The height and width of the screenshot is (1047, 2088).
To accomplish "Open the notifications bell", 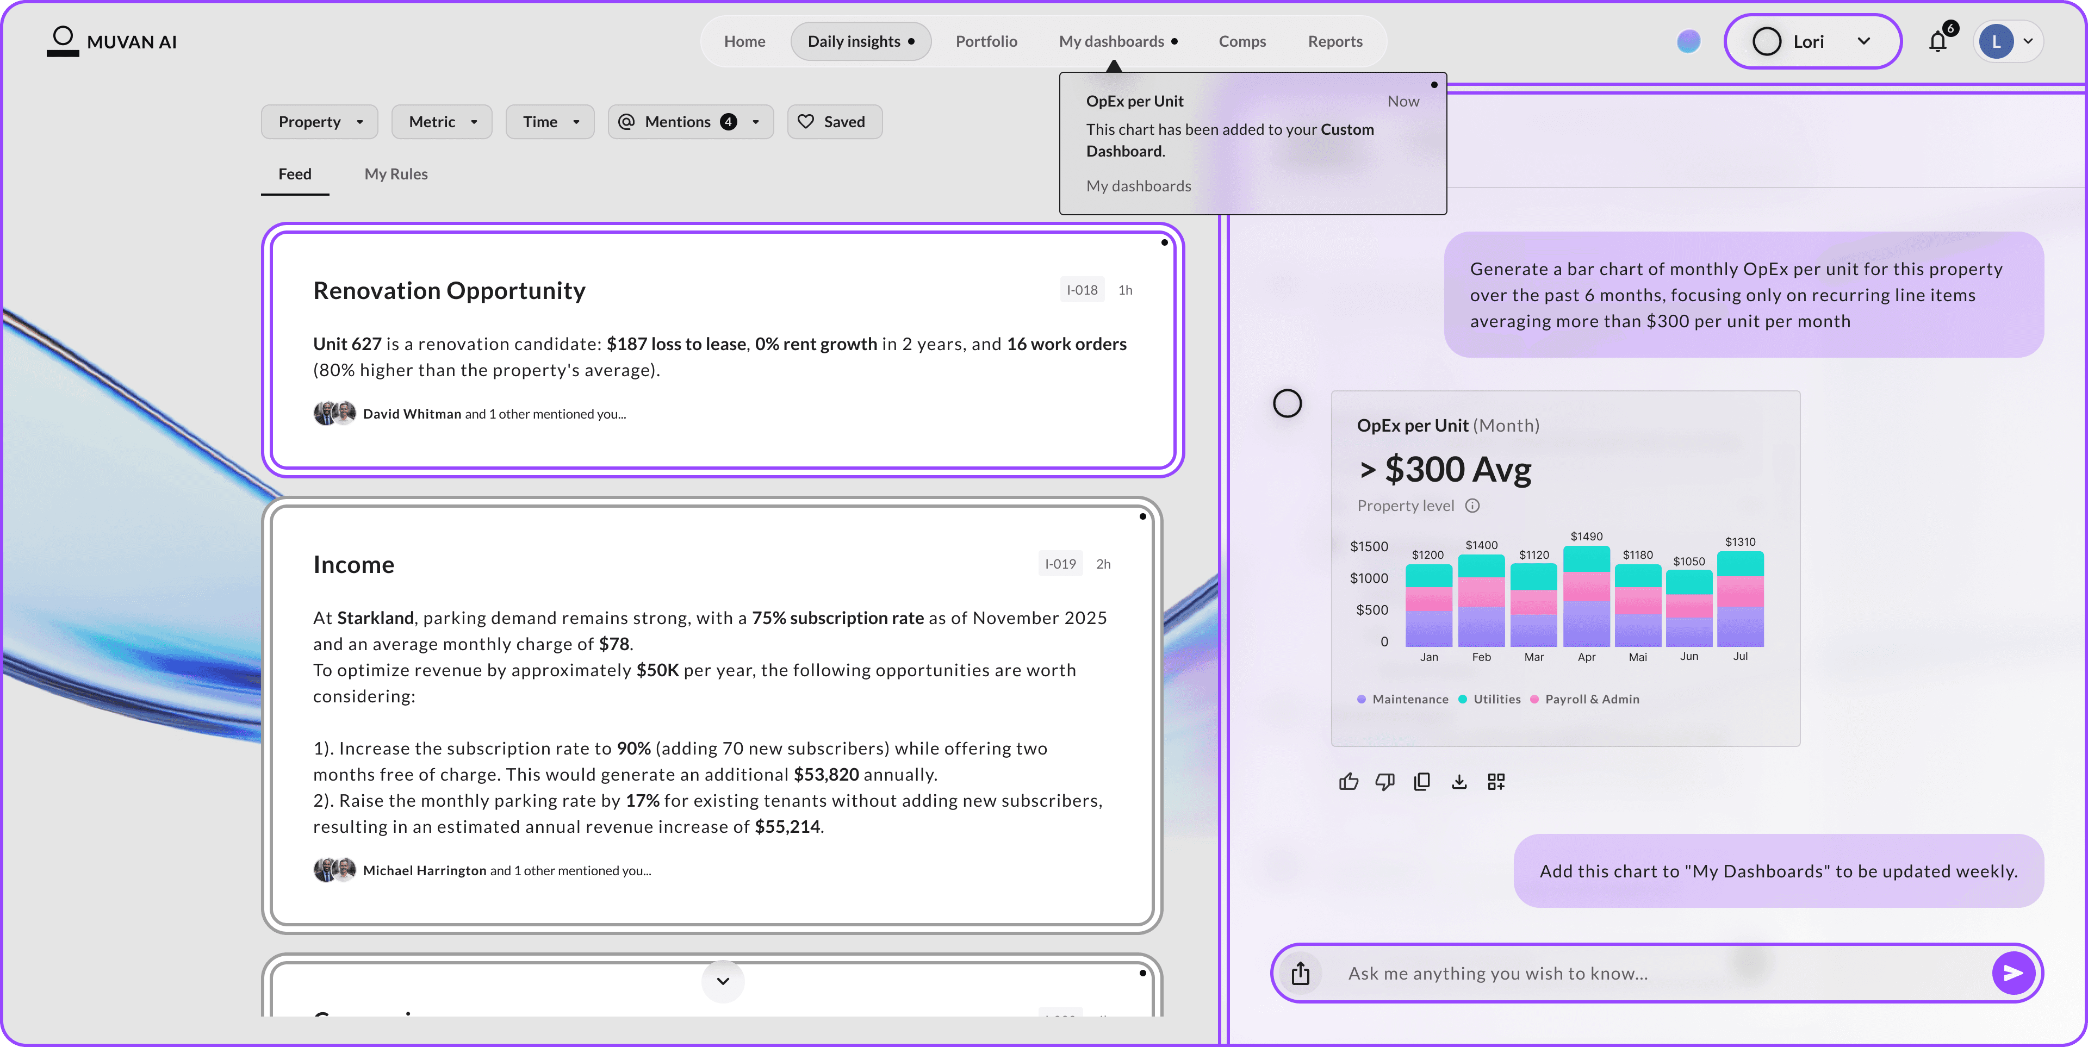I will point(1938,41).
